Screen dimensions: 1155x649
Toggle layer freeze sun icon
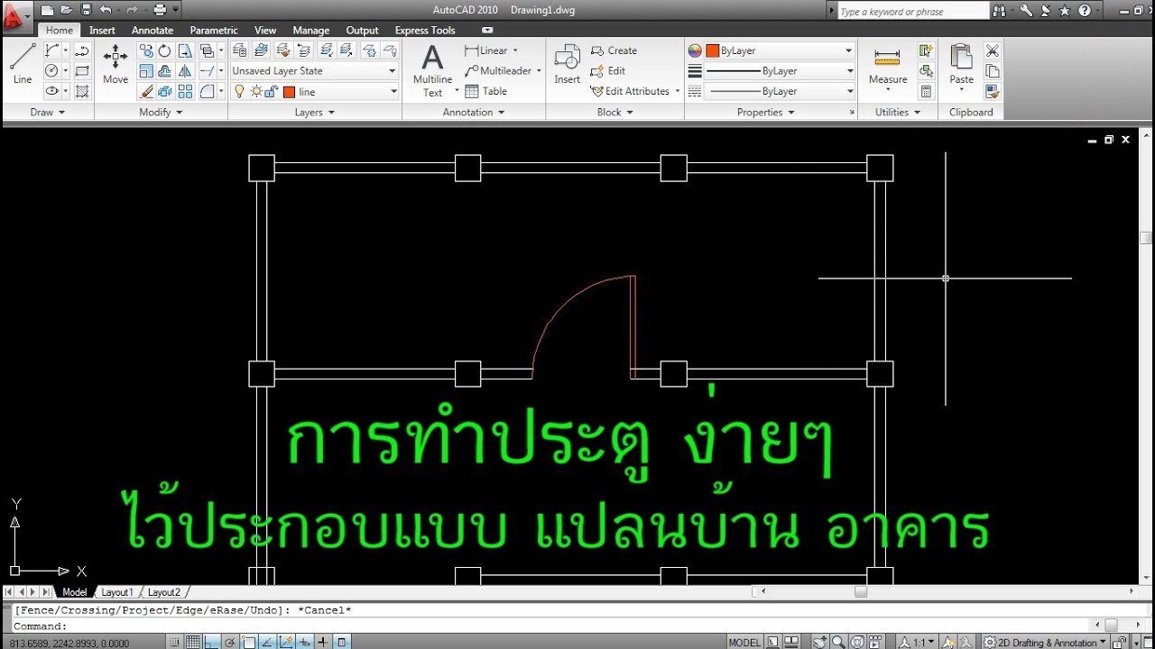point(256,91)
